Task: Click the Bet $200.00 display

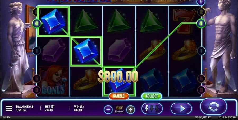Action: click(119, 109)
